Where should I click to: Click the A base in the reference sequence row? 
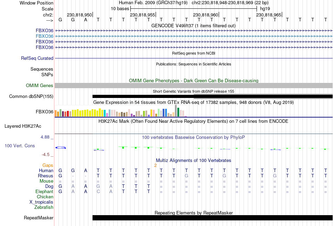click(86, 20)
